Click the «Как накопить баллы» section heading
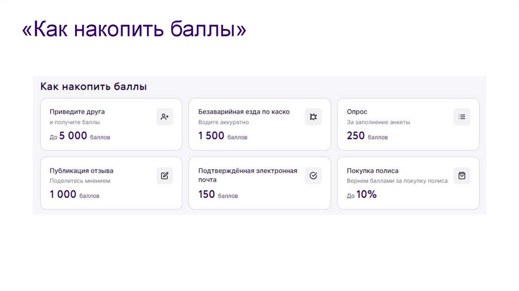Image resolution: width=519 pixels, height=291 pixels. 94,87
